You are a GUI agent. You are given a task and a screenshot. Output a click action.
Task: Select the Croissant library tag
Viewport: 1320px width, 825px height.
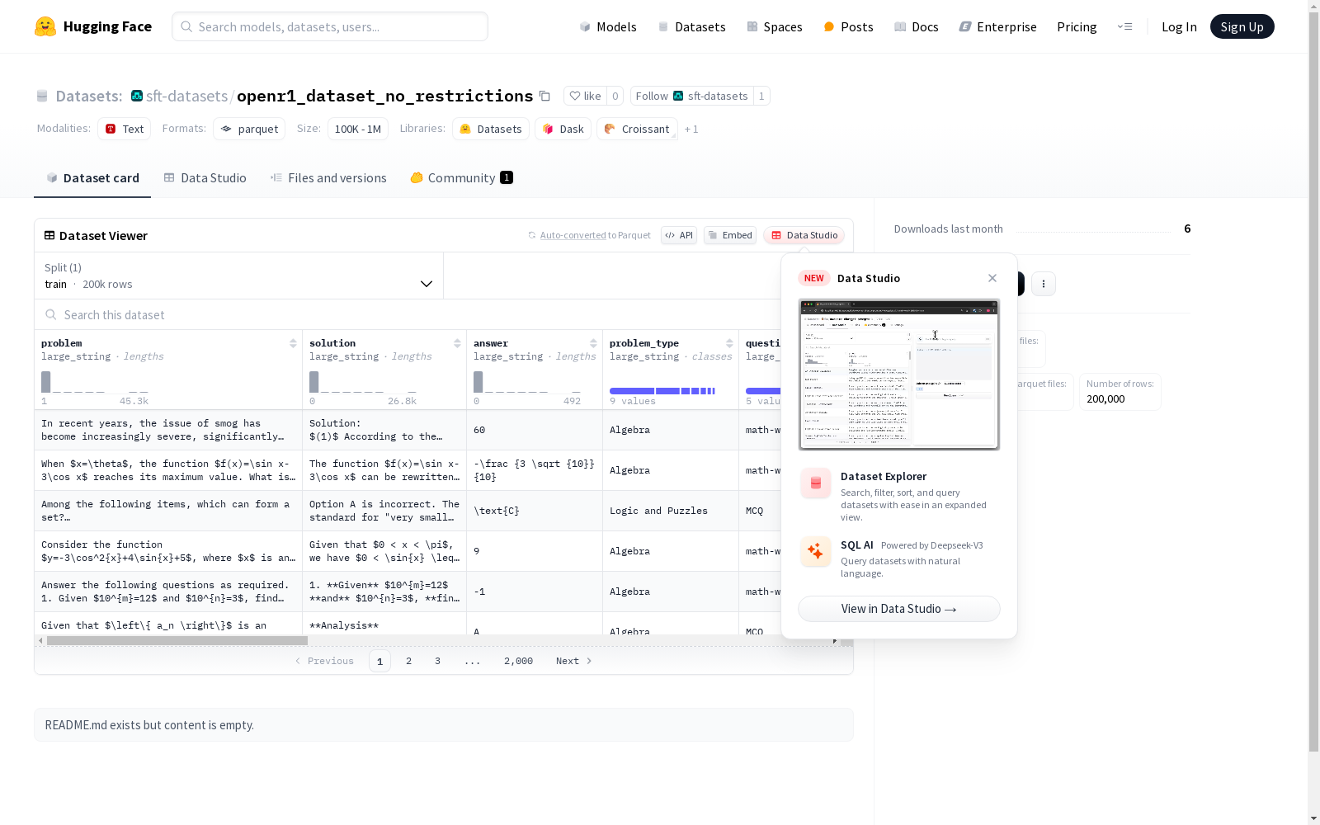coord(637,129)
